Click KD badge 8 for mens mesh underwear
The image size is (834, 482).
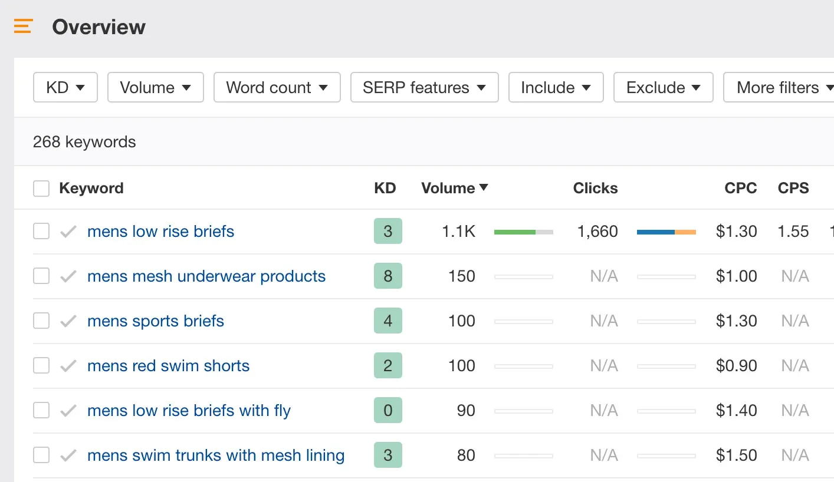tap(388, 276)
